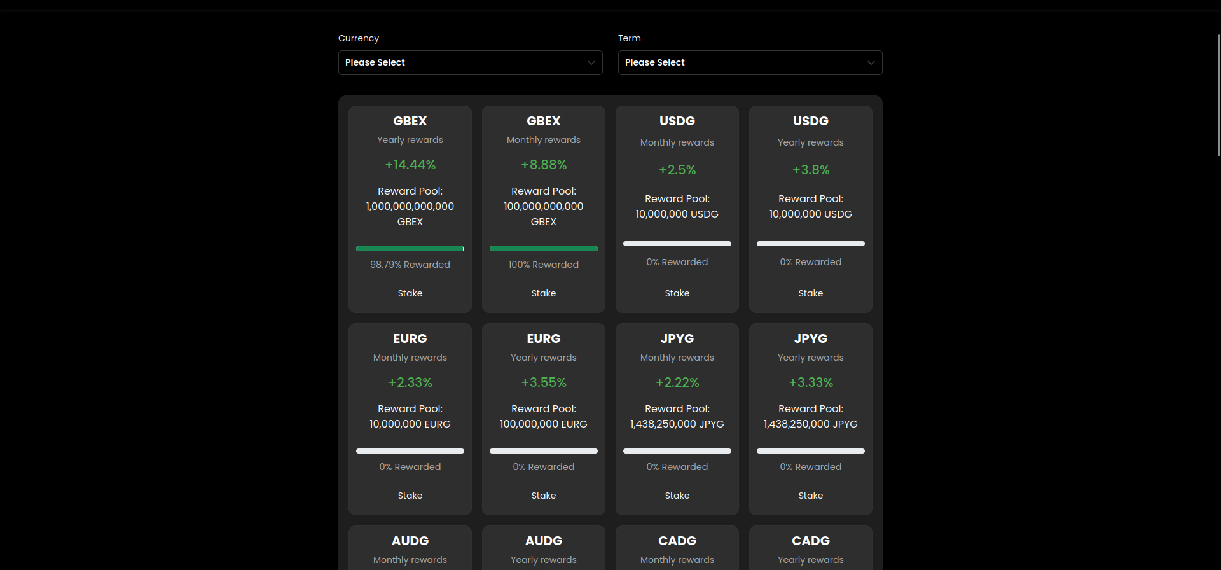The height and width of the screenshot is (570, 1221).
Task: Click Stake on GBEX Monthly rewards card
Action: [544, 293]
